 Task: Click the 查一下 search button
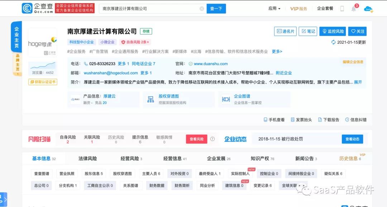tap(216, 9)
